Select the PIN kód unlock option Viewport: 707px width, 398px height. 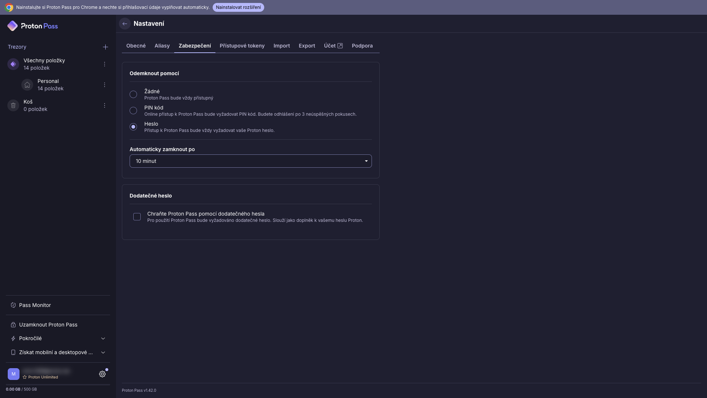click(x=133, y=111)
